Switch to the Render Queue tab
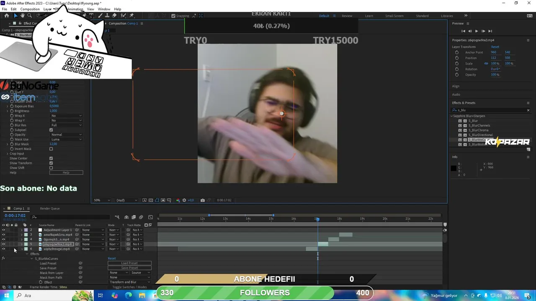Screen dimensions: 536x301 click(50, 208)
